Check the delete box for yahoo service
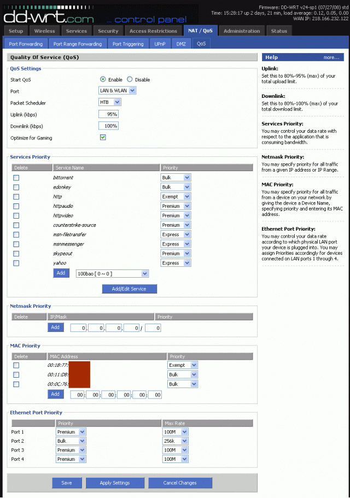Image resolution: width=350 pixels, height=498 pixels. [x=16, y=263]
